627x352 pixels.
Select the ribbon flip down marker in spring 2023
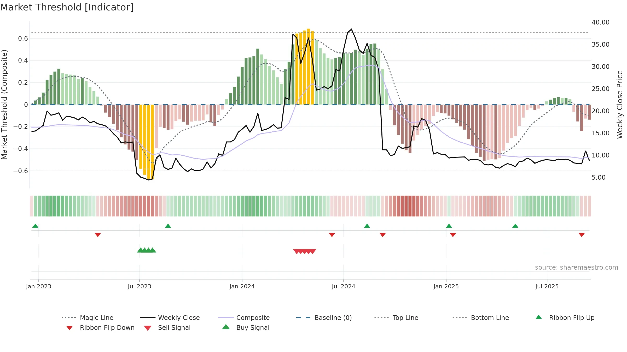(98, 235)
